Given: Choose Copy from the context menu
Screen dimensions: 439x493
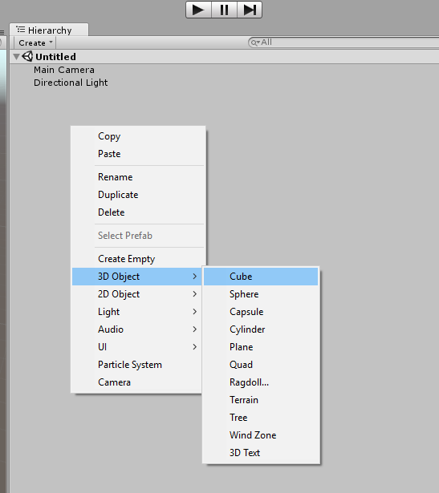Looking at the screenshot, I should (139, 136).
